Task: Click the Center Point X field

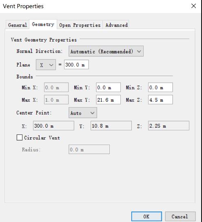Action: tap(53, 125)
